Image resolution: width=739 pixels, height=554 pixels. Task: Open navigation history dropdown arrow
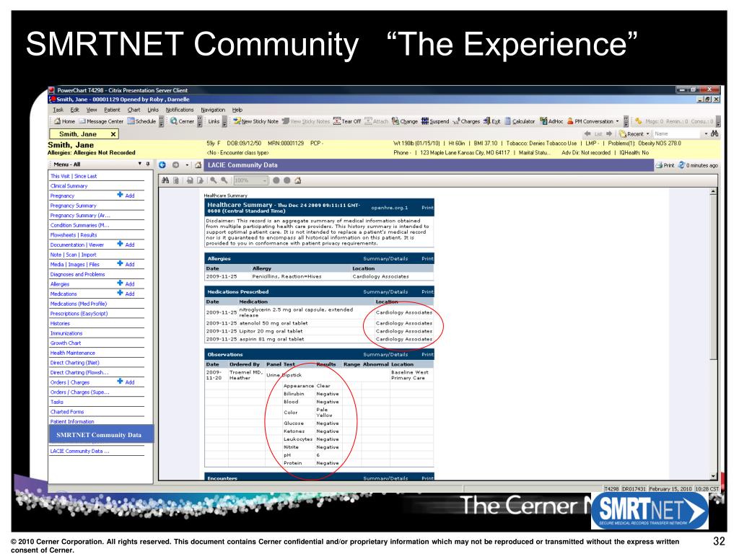click(187, 165)
